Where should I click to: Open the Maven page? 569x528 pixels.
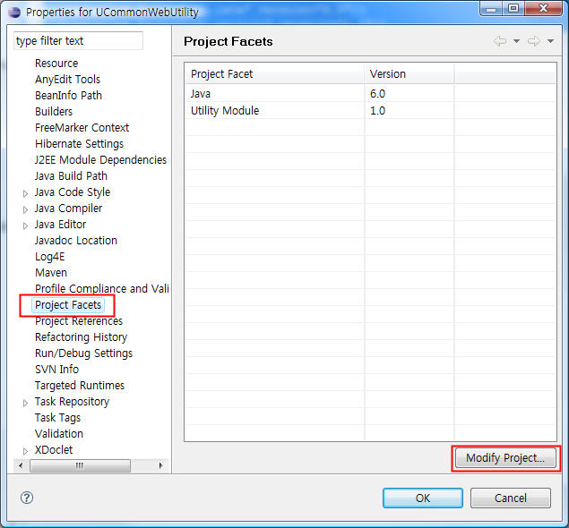(51, 273)
